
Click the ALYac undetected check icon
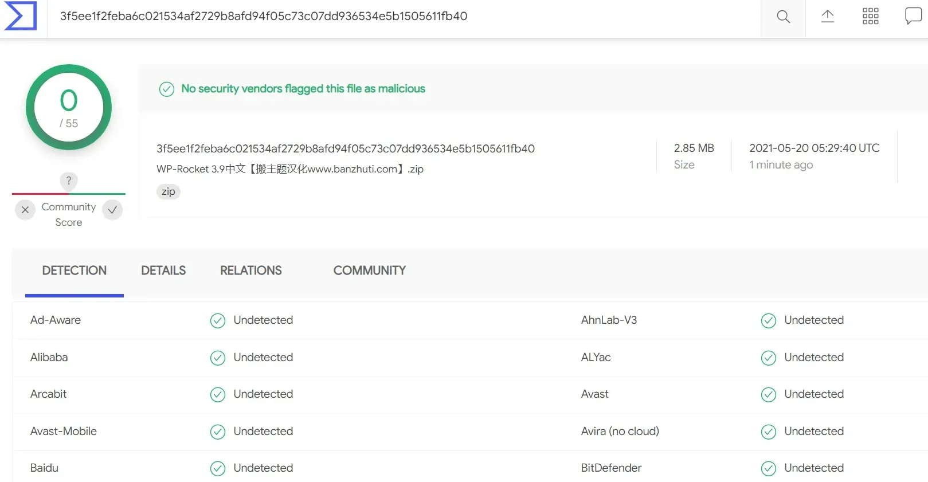click(x=769, y=358)
